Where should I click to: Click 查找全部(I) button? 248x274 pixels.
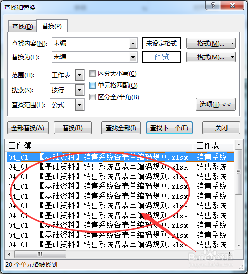click(121, 128)
